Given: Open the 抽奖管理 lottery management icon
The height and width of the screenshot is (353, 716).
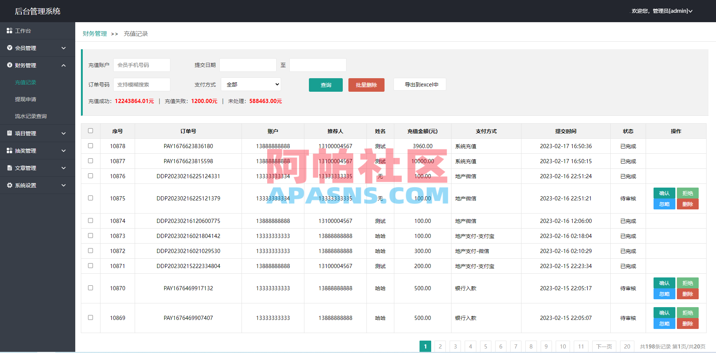Looking at the screenshot, I should (x=9, y=150).
